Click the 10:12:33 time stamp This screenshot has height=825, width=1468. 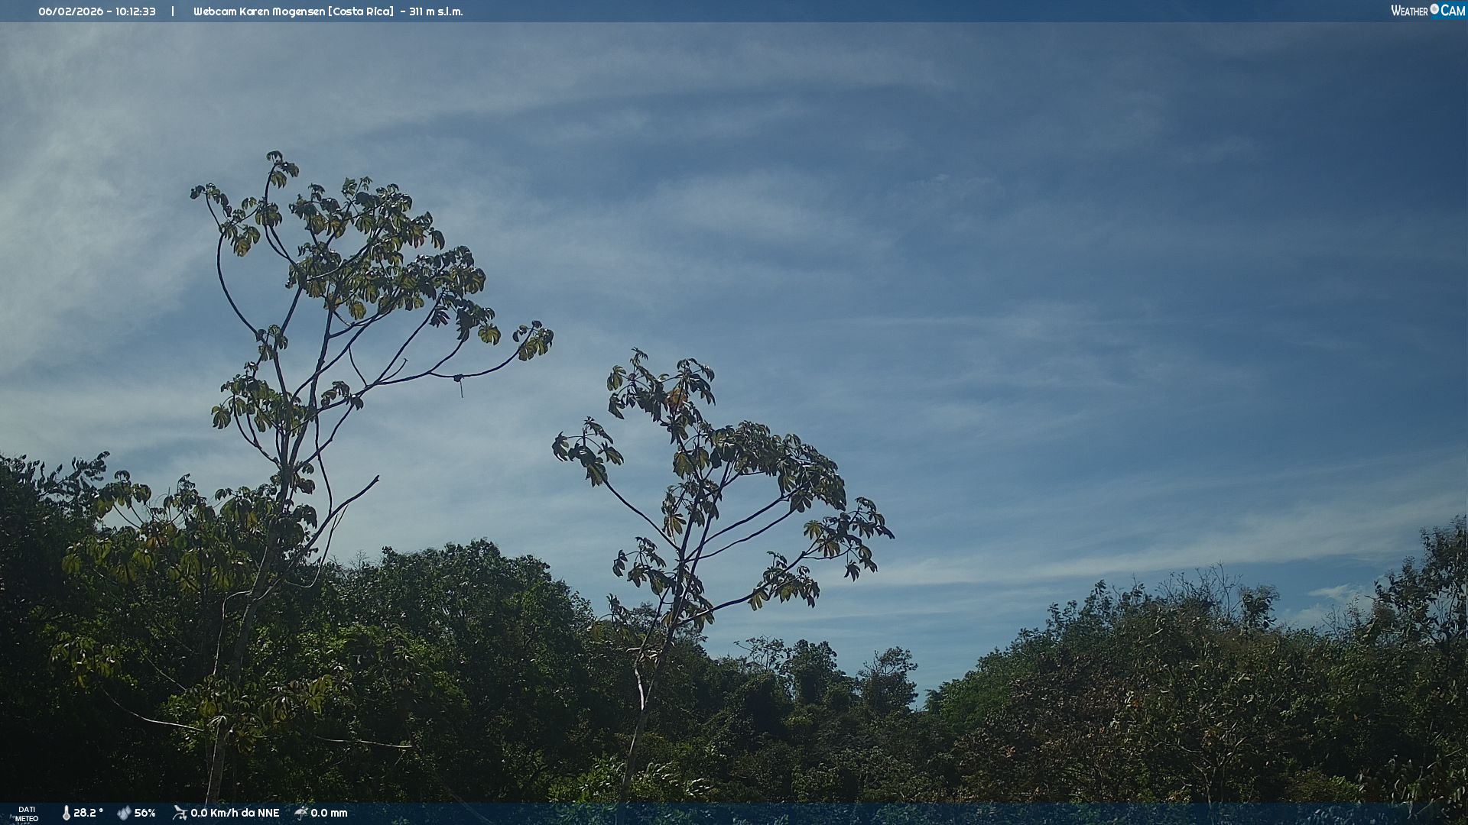point(135,11)
